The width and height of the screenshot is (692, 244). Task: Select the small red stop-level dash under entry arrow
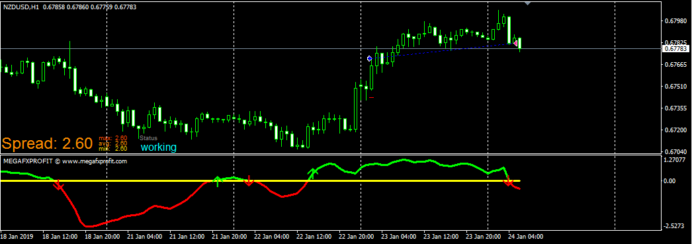pos(372,97)
